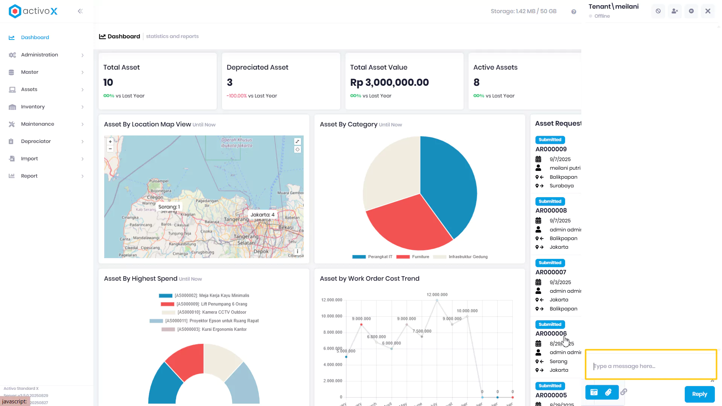Click the Depreciated Asset -100.00% figure

237,96
